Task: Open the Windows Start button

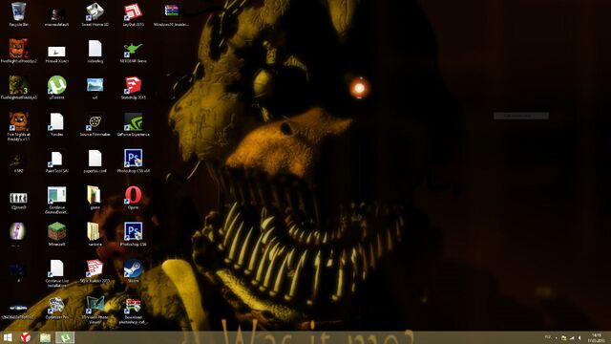Action: (8, 337)
